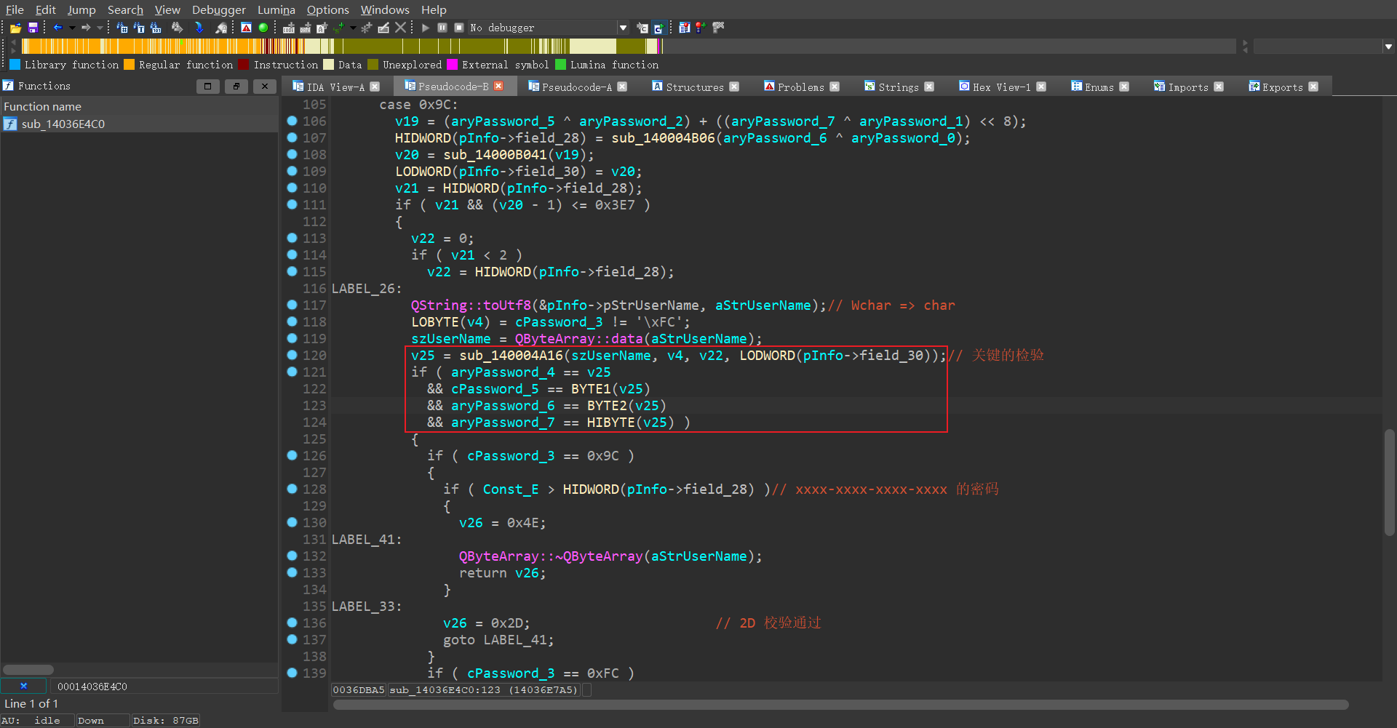Click the green circle toolbar icon

tap(263, 28)
